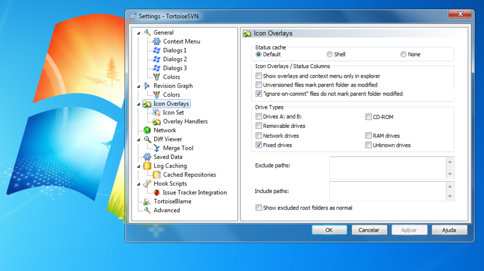The height and width of the screenshot is (271, 484).
Task: Click the Colors icon under General
Action: point(157,77)
